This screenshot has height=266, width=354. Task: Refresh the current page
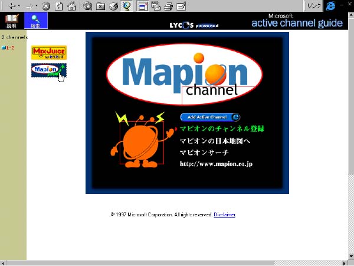pos(58,6)
